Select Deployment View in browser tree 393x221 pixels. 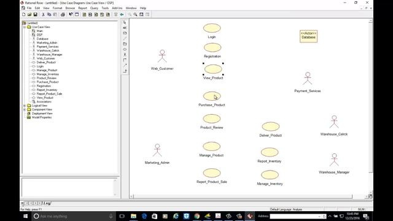42,114
